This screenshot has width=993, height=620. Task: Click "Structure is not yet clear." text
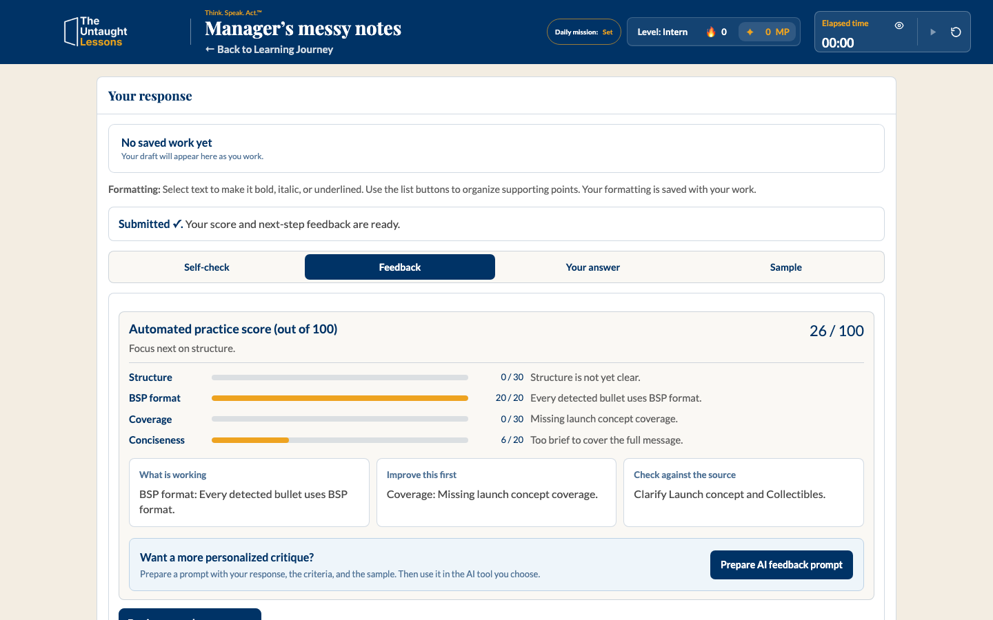click(x=585, y=378)
